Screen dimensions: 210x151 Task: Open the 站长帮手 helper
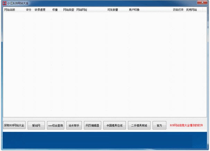pyautogui.click(x=74, y=125)
